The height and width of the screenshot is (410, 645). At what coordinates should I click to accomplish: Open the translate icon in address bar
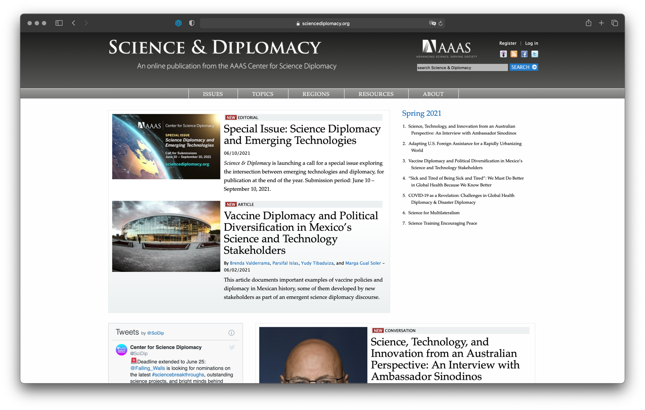[432, 23]
